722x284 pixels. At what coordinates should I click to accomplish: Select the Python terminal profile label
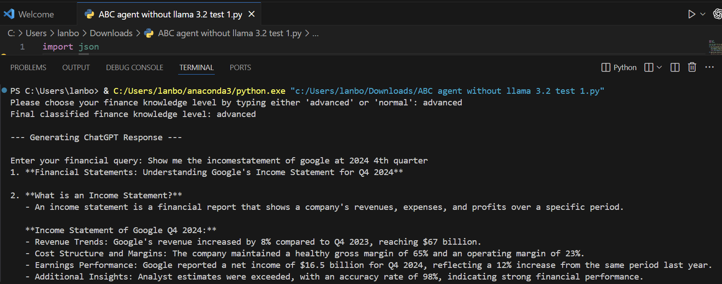point(625,67)
